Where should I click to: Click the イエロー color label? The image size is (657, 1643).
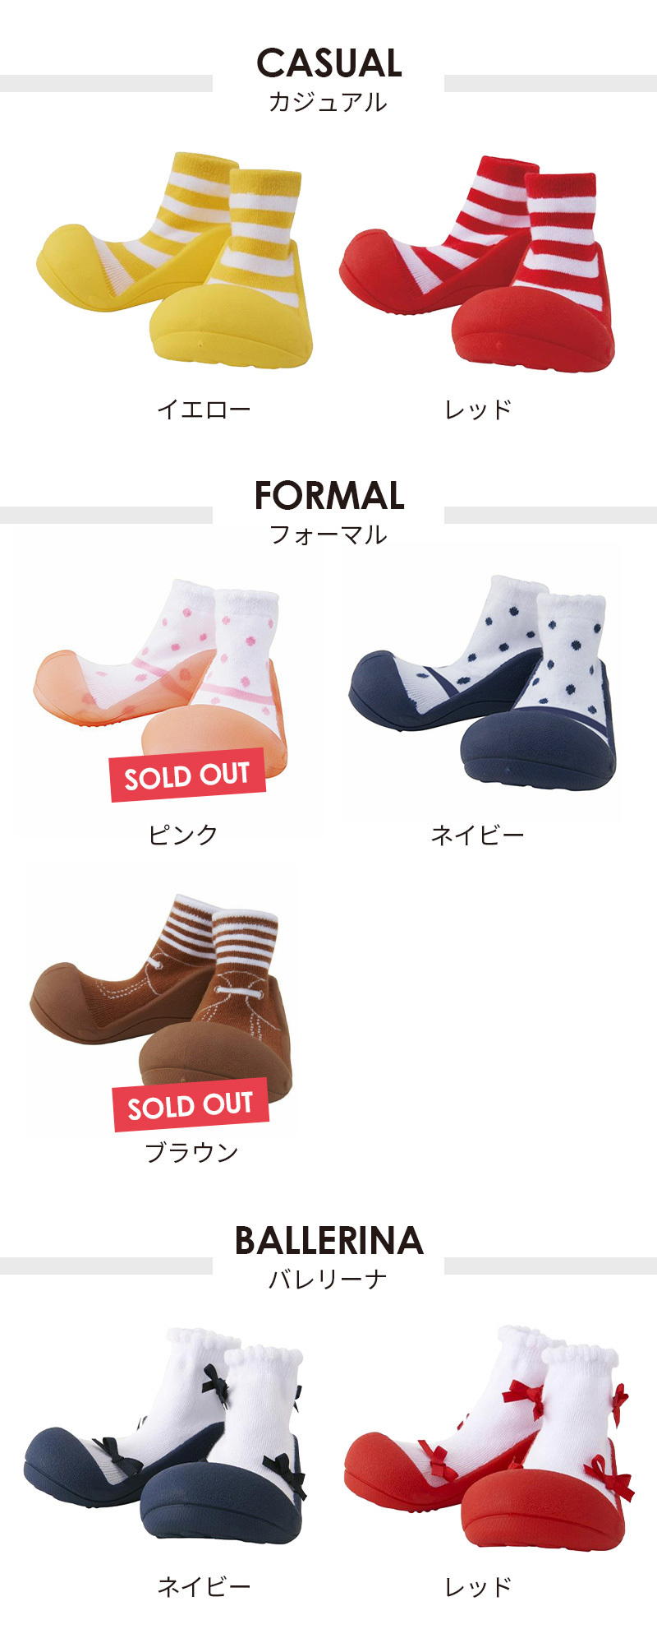pos(203,409)
